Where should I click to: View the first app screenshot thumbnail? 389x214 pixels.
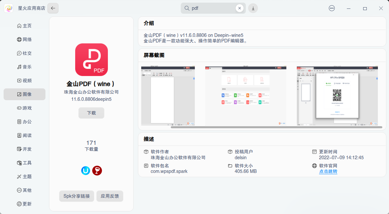[x=168, y=96]
